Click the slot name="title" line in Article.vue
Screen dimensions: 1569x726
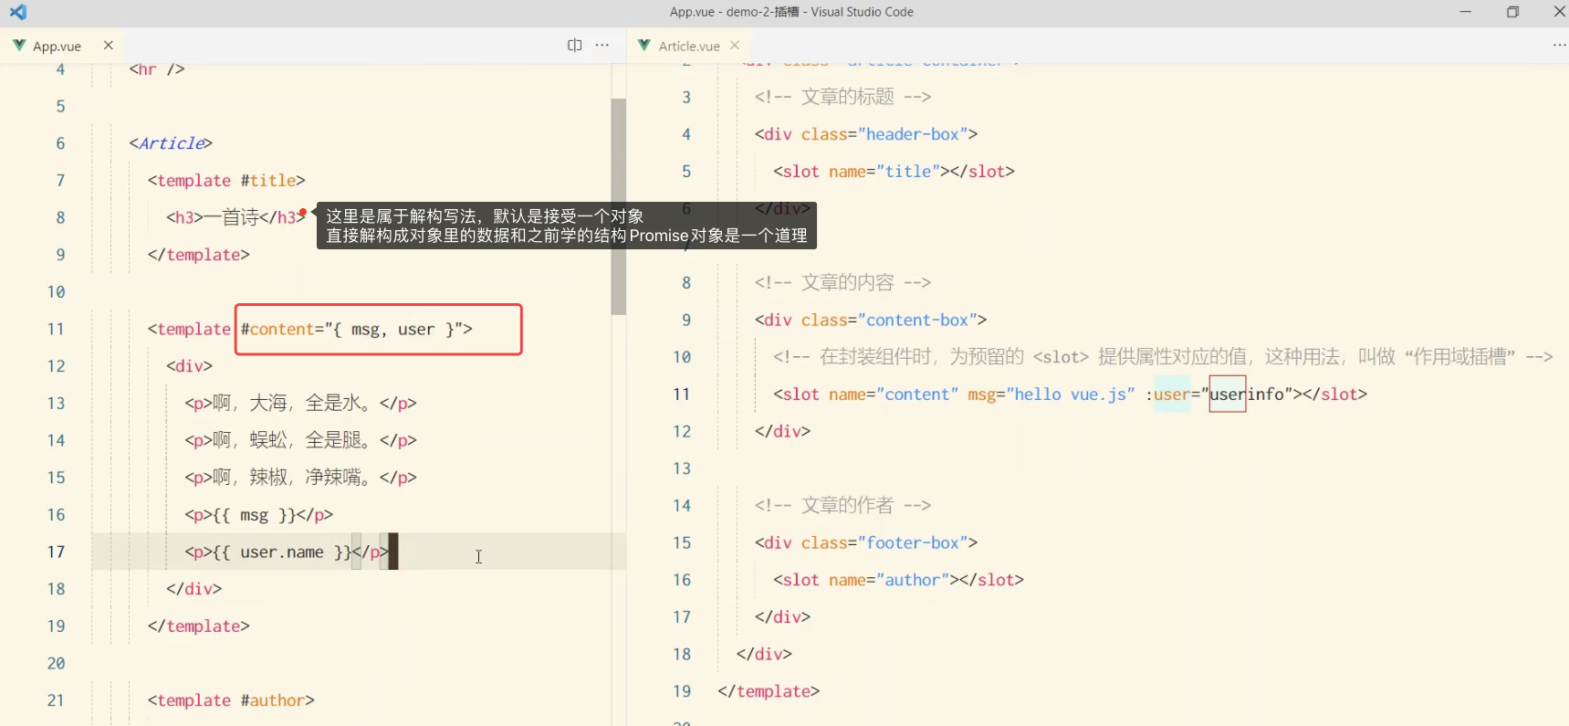(893, 172)
